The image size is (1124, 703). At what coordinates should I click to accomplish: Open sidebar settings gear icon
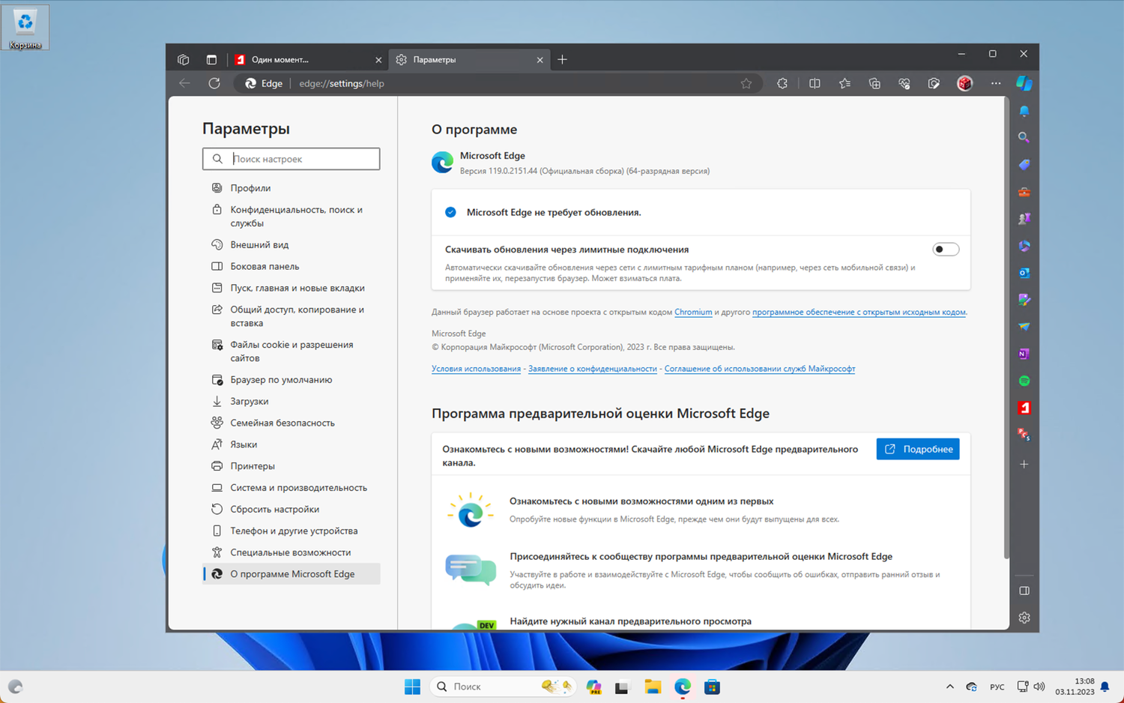[1024, 618]
